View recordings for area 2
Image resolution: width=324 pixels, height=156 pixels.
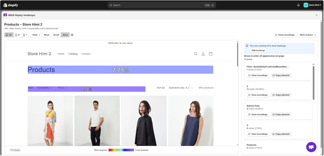point(258,95)
